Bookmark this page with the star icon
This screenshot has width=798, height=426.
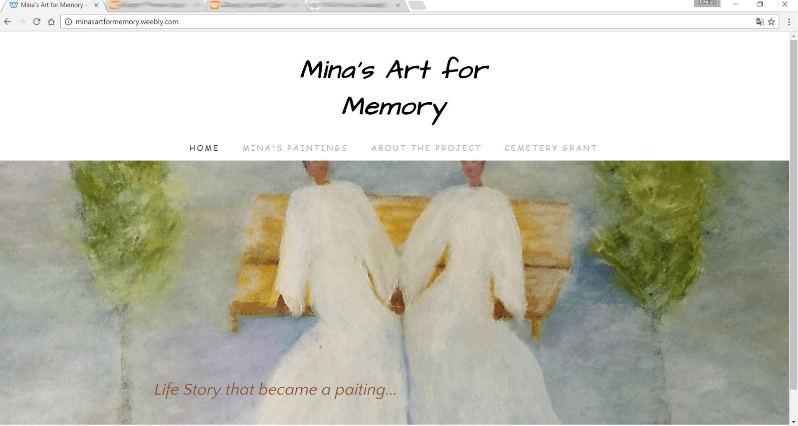[772, 21]
